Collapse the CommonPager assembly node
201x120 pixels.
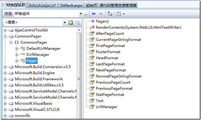pyautogui.click(x=5, y=36)
